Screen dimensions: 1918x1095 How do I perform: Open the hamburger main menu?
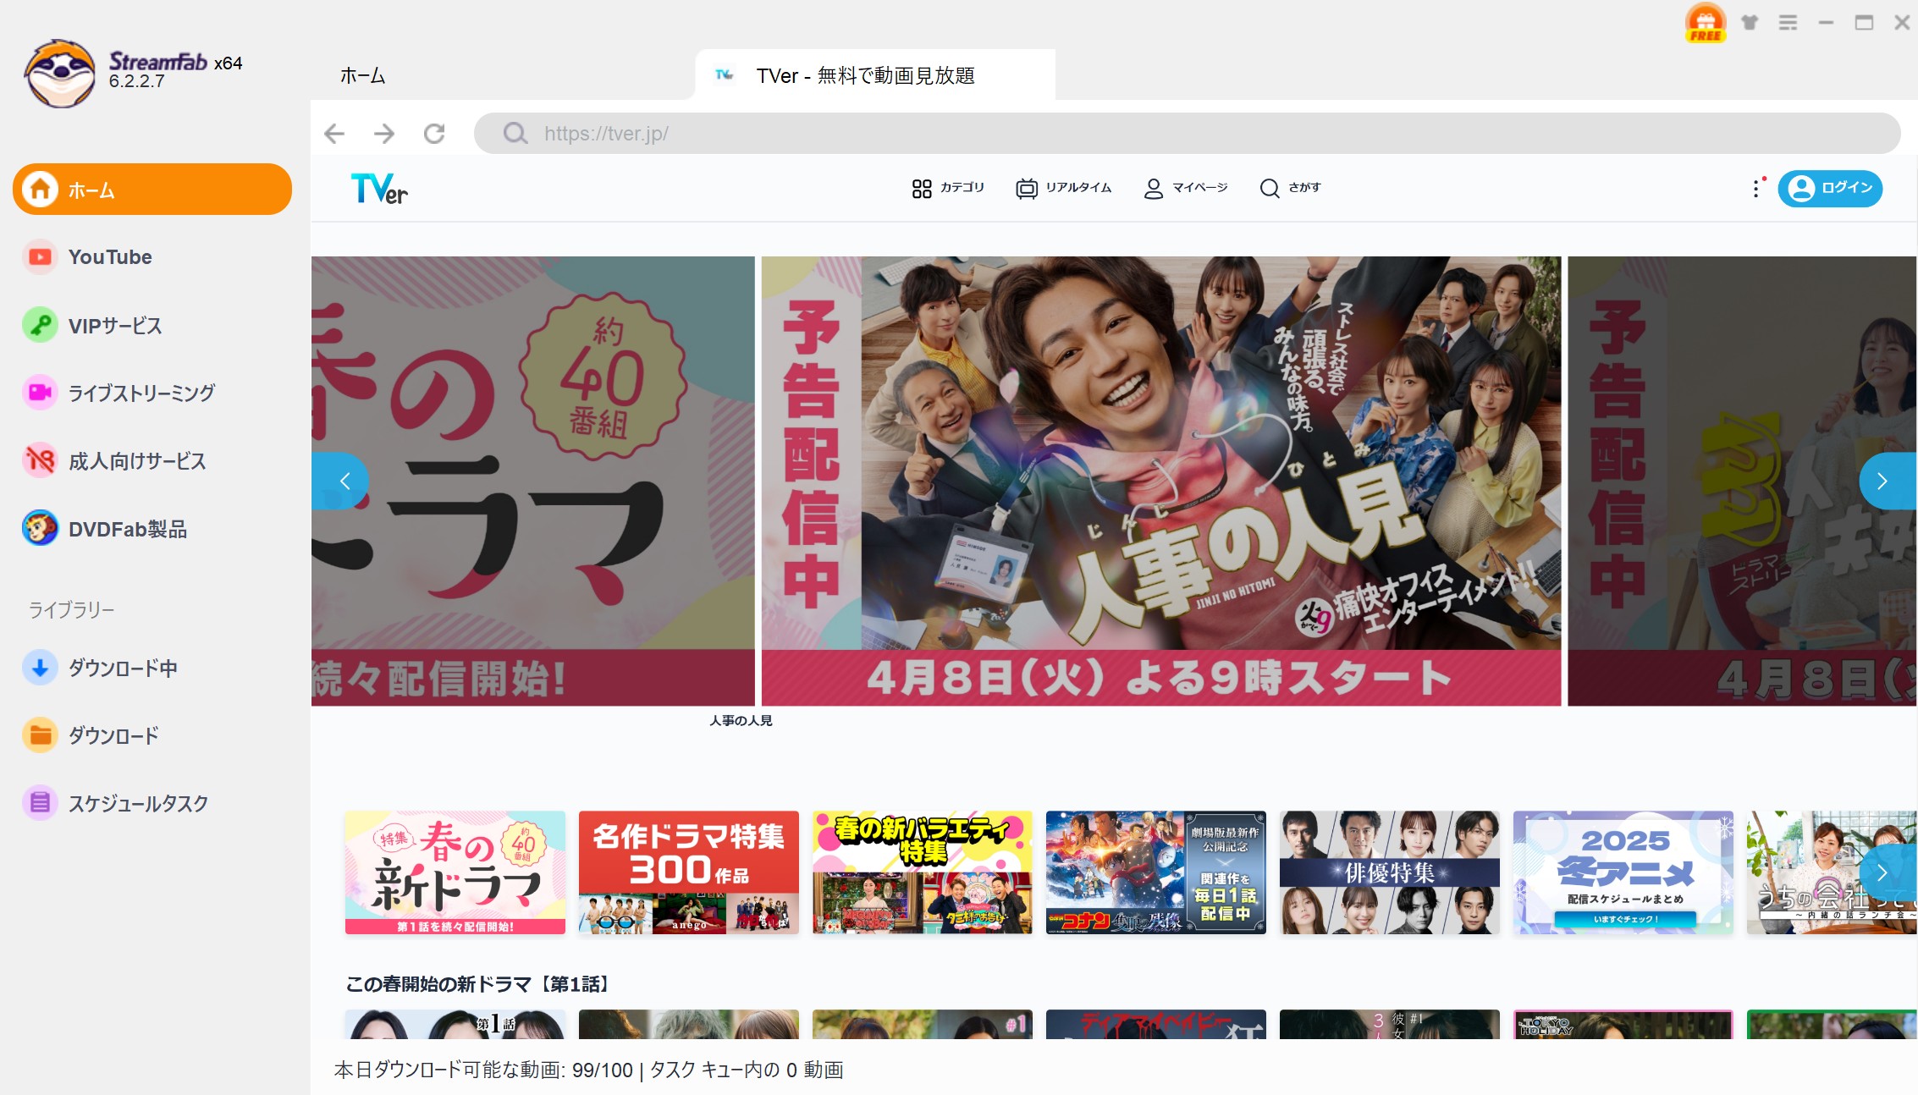point(1788,23)
